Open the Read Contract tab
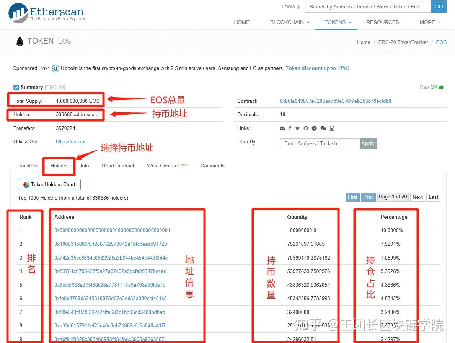455x343 pixels. pos(118,166)
